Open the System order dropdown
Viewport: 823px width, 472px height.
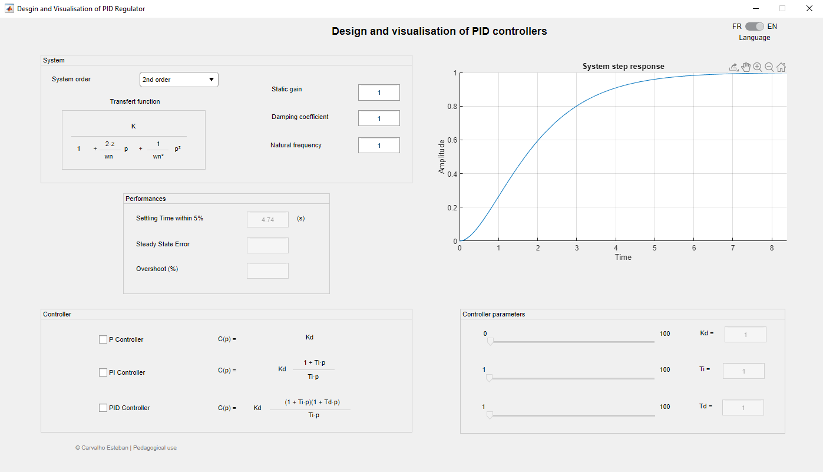(x=179, y=80)
